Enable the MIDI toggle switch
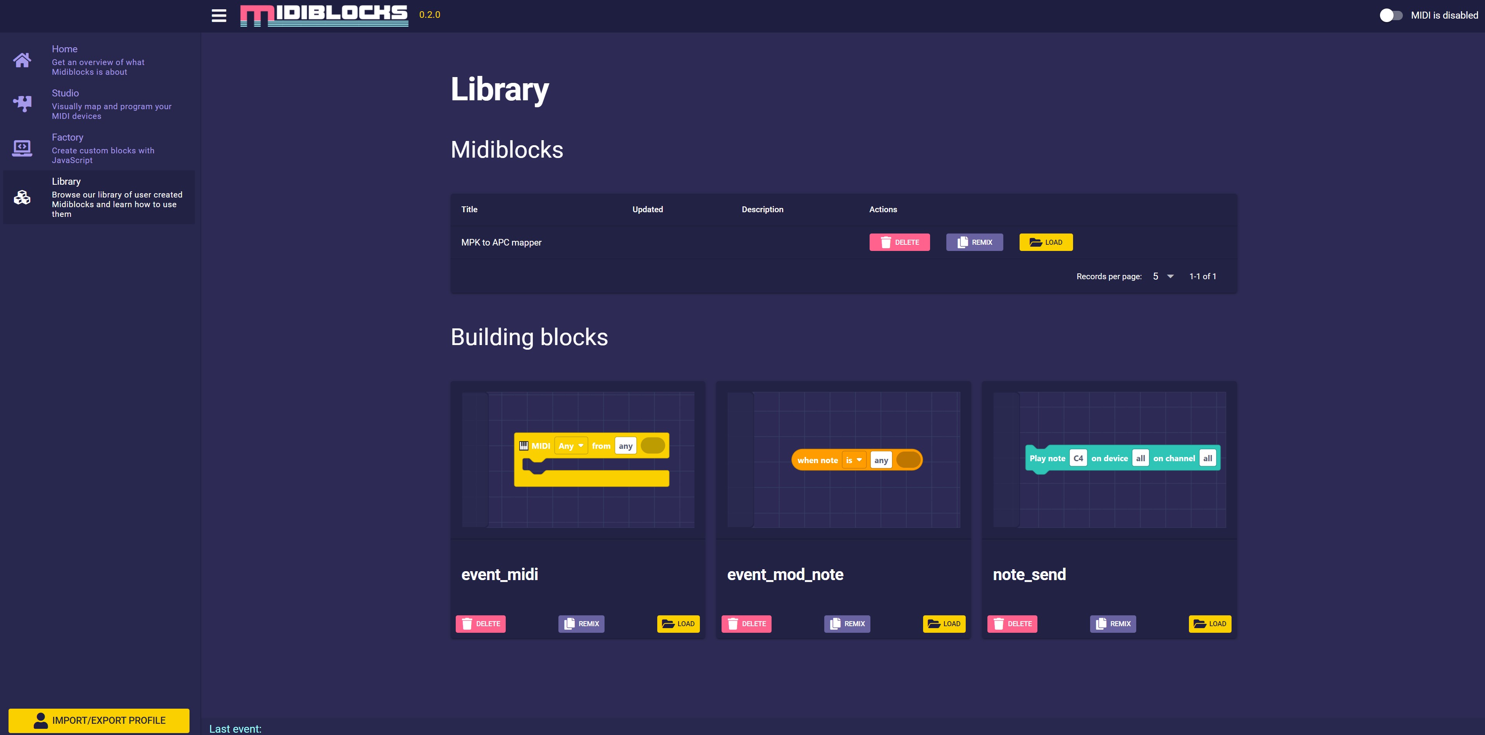Image resolution: width=1485 pixels, height=735 pixels. [1390, 15]
